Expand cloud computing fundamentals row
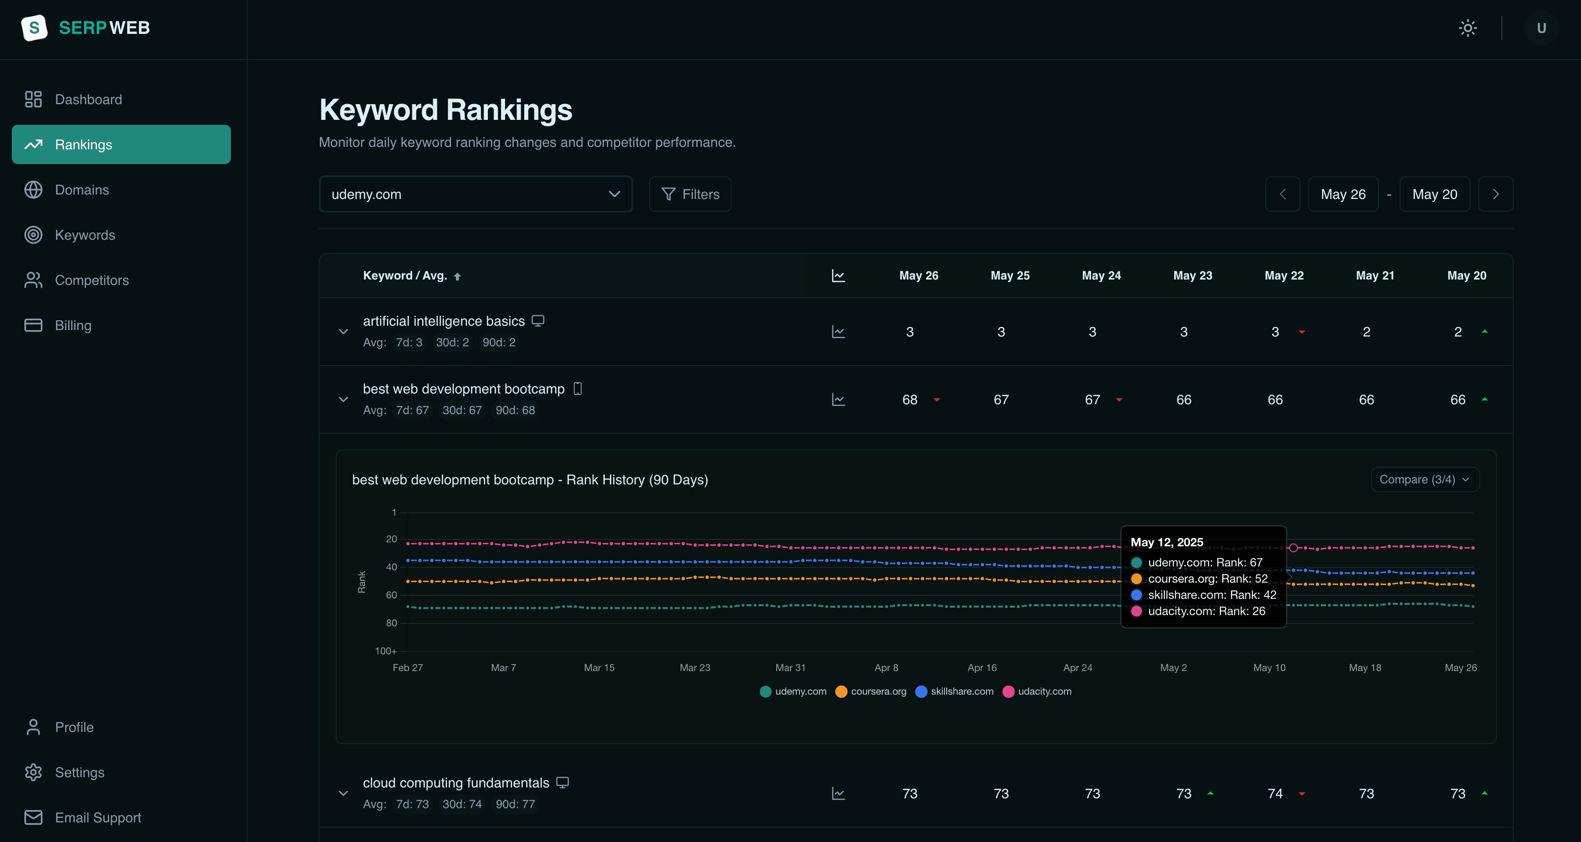Viewport: 1581px width, 842px height. pyautogui.click(x=343, y=793)
